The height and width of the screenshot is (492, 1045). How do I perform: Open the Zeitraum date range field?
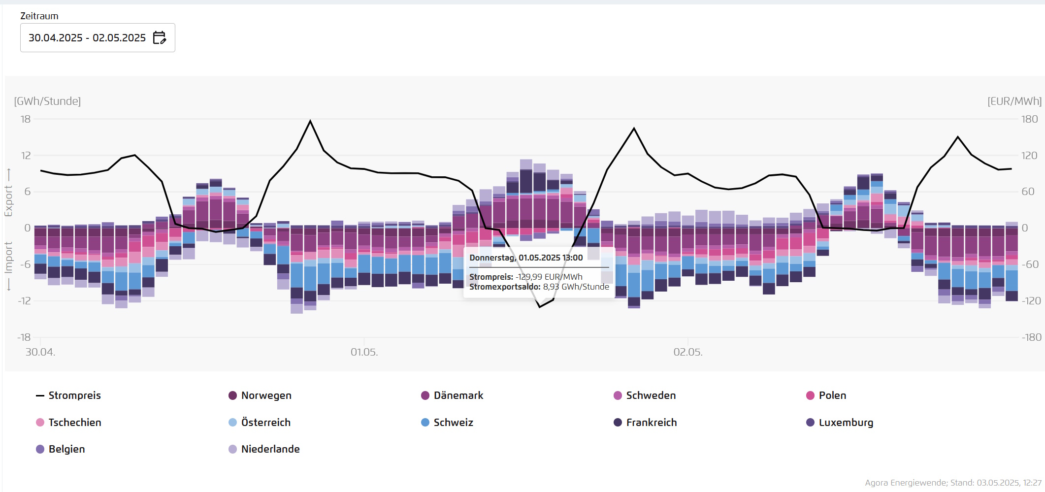(x=87, y=38)
